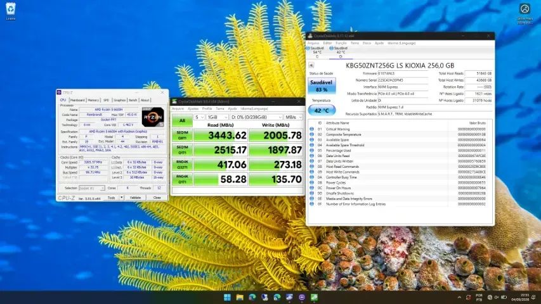Open the Graphics tab in CPU-Z
Screen dimensions: 541x304
[x=119, y=100]
